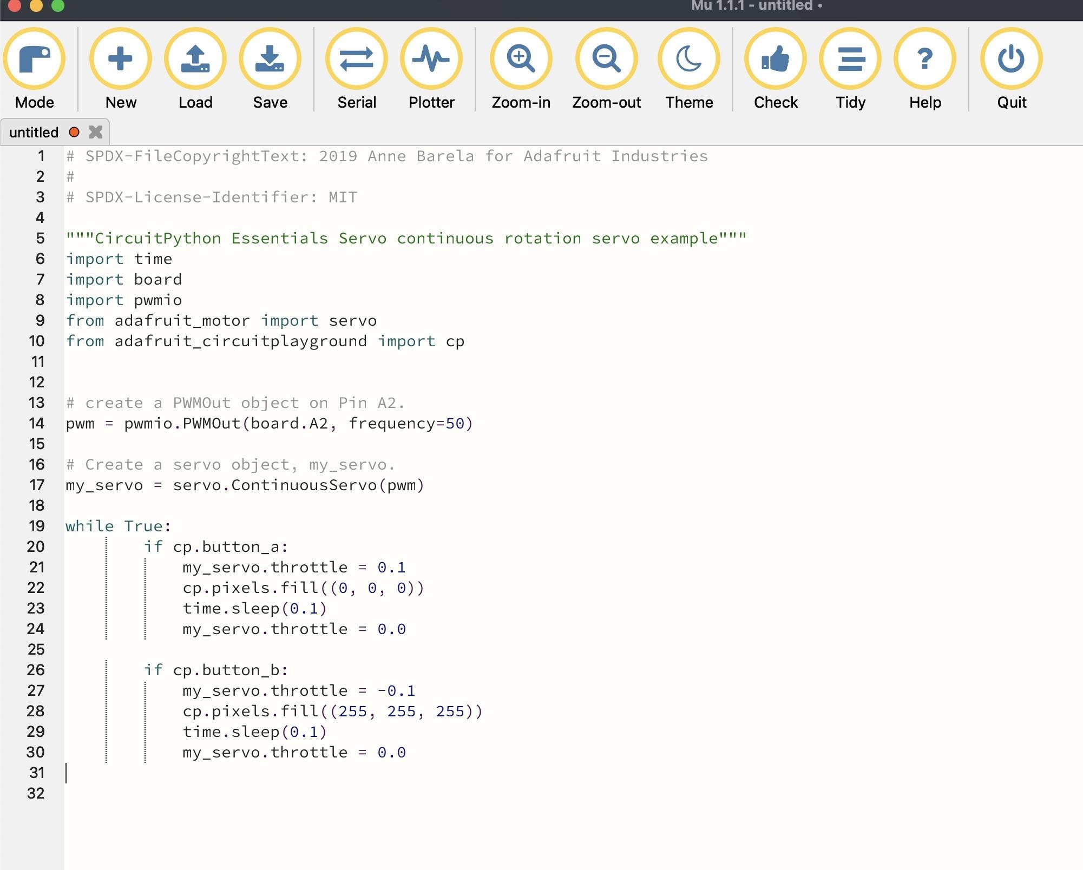The width and height of the screenshot is (1083, 870).
Task: Quit Mu with power icon
Action: coord(1011,60)
